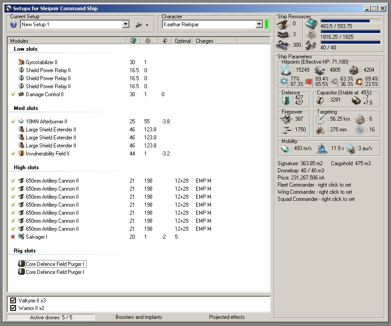
Task: Open Boosters and Implants panel
Action: click(139, 317)
